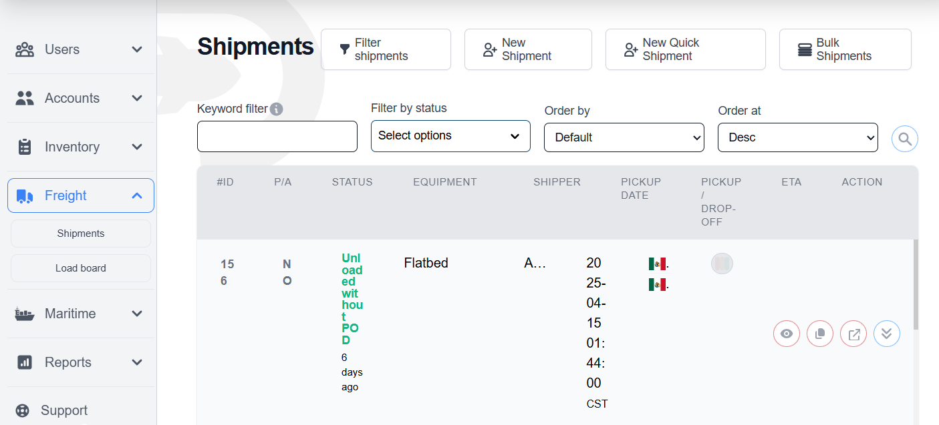Click the Accounts icon

[25, 98]
